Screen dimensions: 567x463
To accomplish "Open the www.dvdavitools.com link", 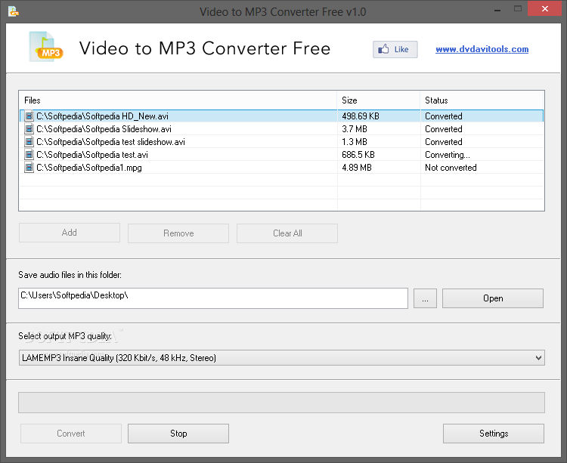I will click(x=482, y=49).
